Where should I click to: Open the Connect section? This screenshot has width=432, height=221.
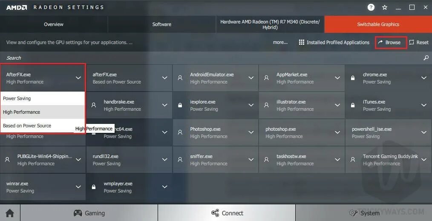[x=227, y=213]
